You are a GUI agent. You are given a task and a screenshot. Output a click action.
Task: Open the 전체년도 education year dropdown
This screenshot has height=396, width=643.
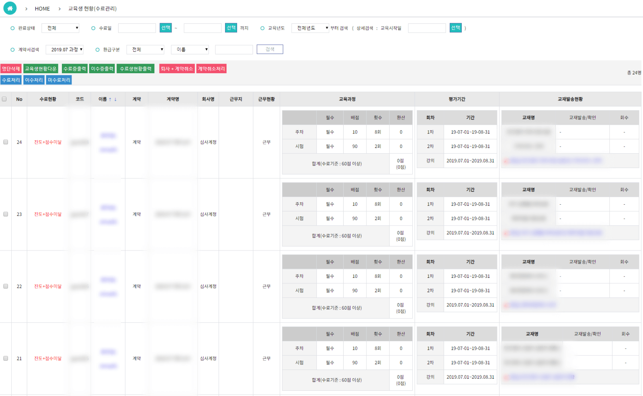click(310, 28)
